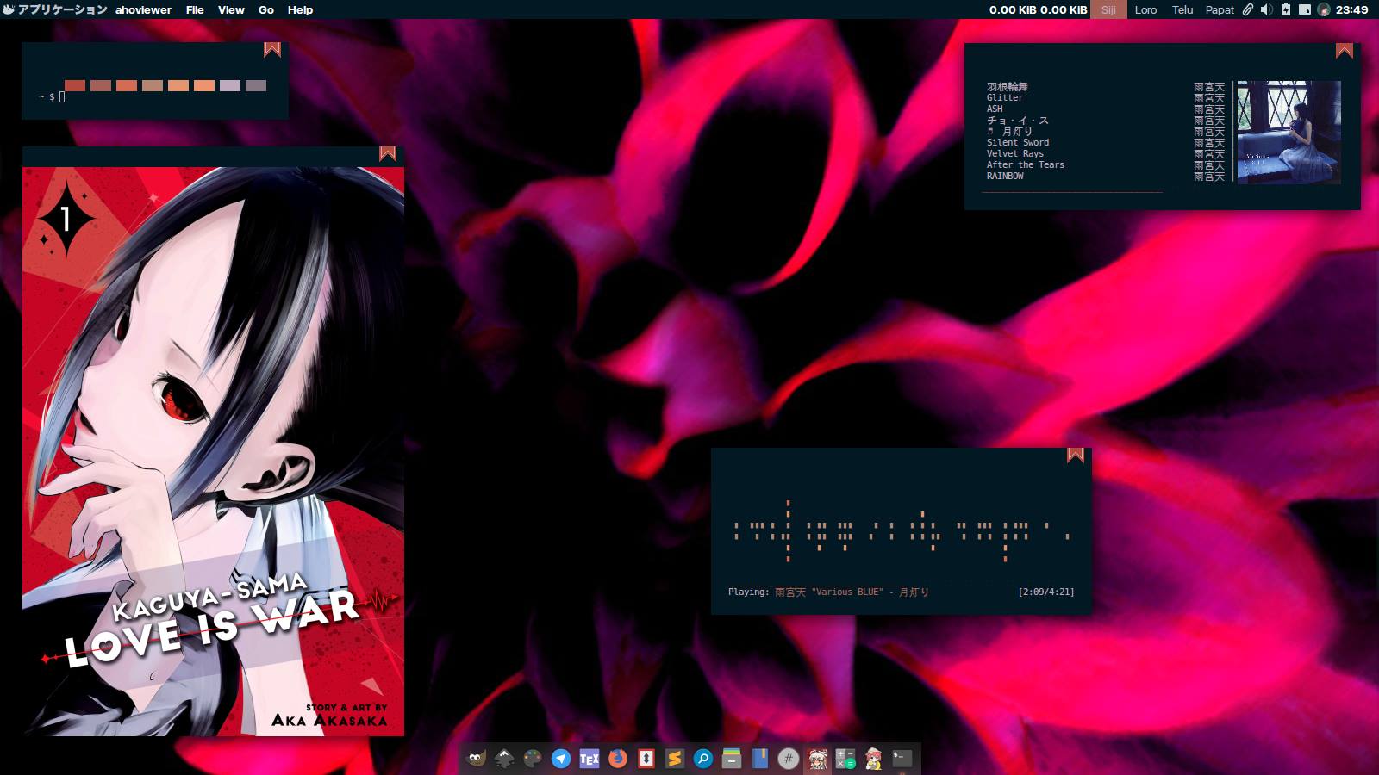Viewport: 1379px width, 775px height.
Task: Open the user avatar menu
Action: (x=1324, y=9)
